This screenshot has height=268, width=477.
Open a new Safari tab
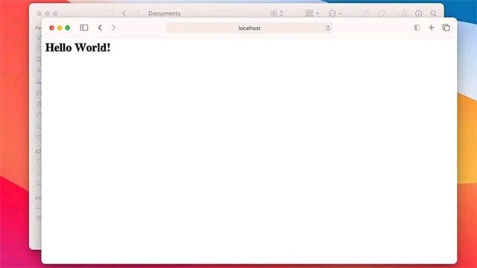pyautogui.click(x=432, y=28)
